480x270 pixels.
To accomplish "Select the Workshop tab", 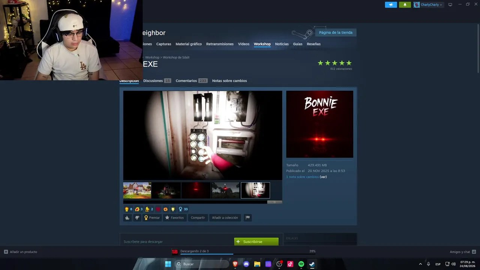I will coord(262,44).
